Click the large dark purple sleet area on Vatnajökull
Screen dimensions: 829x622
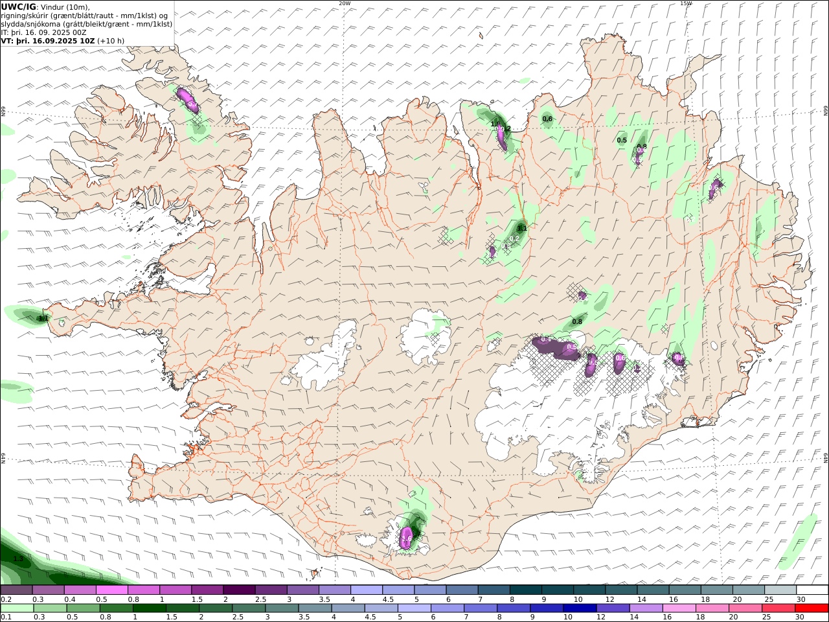point(555,347)
